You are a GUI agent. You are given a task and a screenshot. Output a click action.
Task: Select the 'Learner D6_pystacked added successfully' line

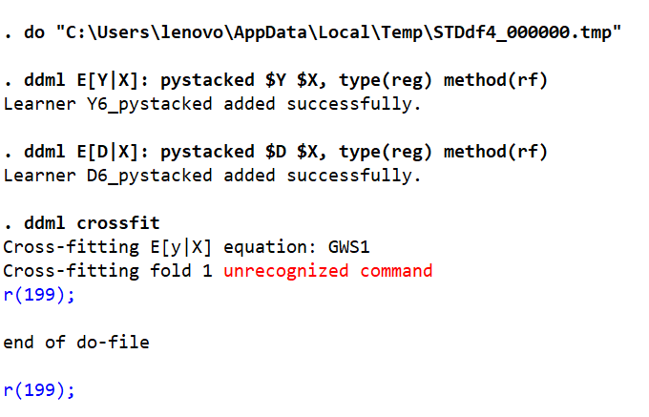[x=212, y=176]
